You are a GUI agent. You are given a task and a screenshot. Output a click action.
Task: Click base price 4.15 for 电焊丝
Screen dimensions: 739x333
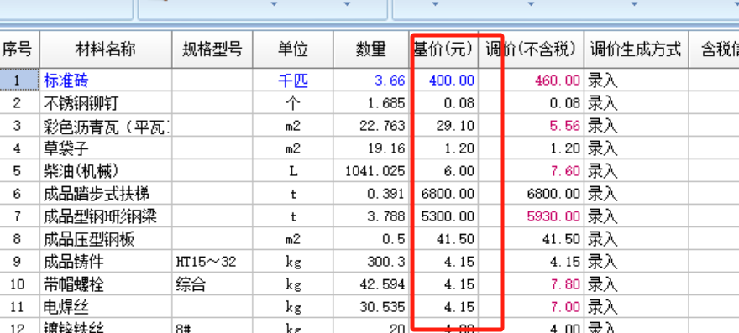444,307
